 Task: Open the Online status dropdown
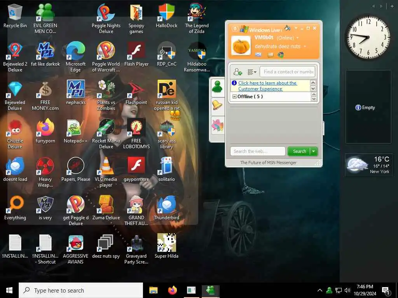tap(297, 38)
